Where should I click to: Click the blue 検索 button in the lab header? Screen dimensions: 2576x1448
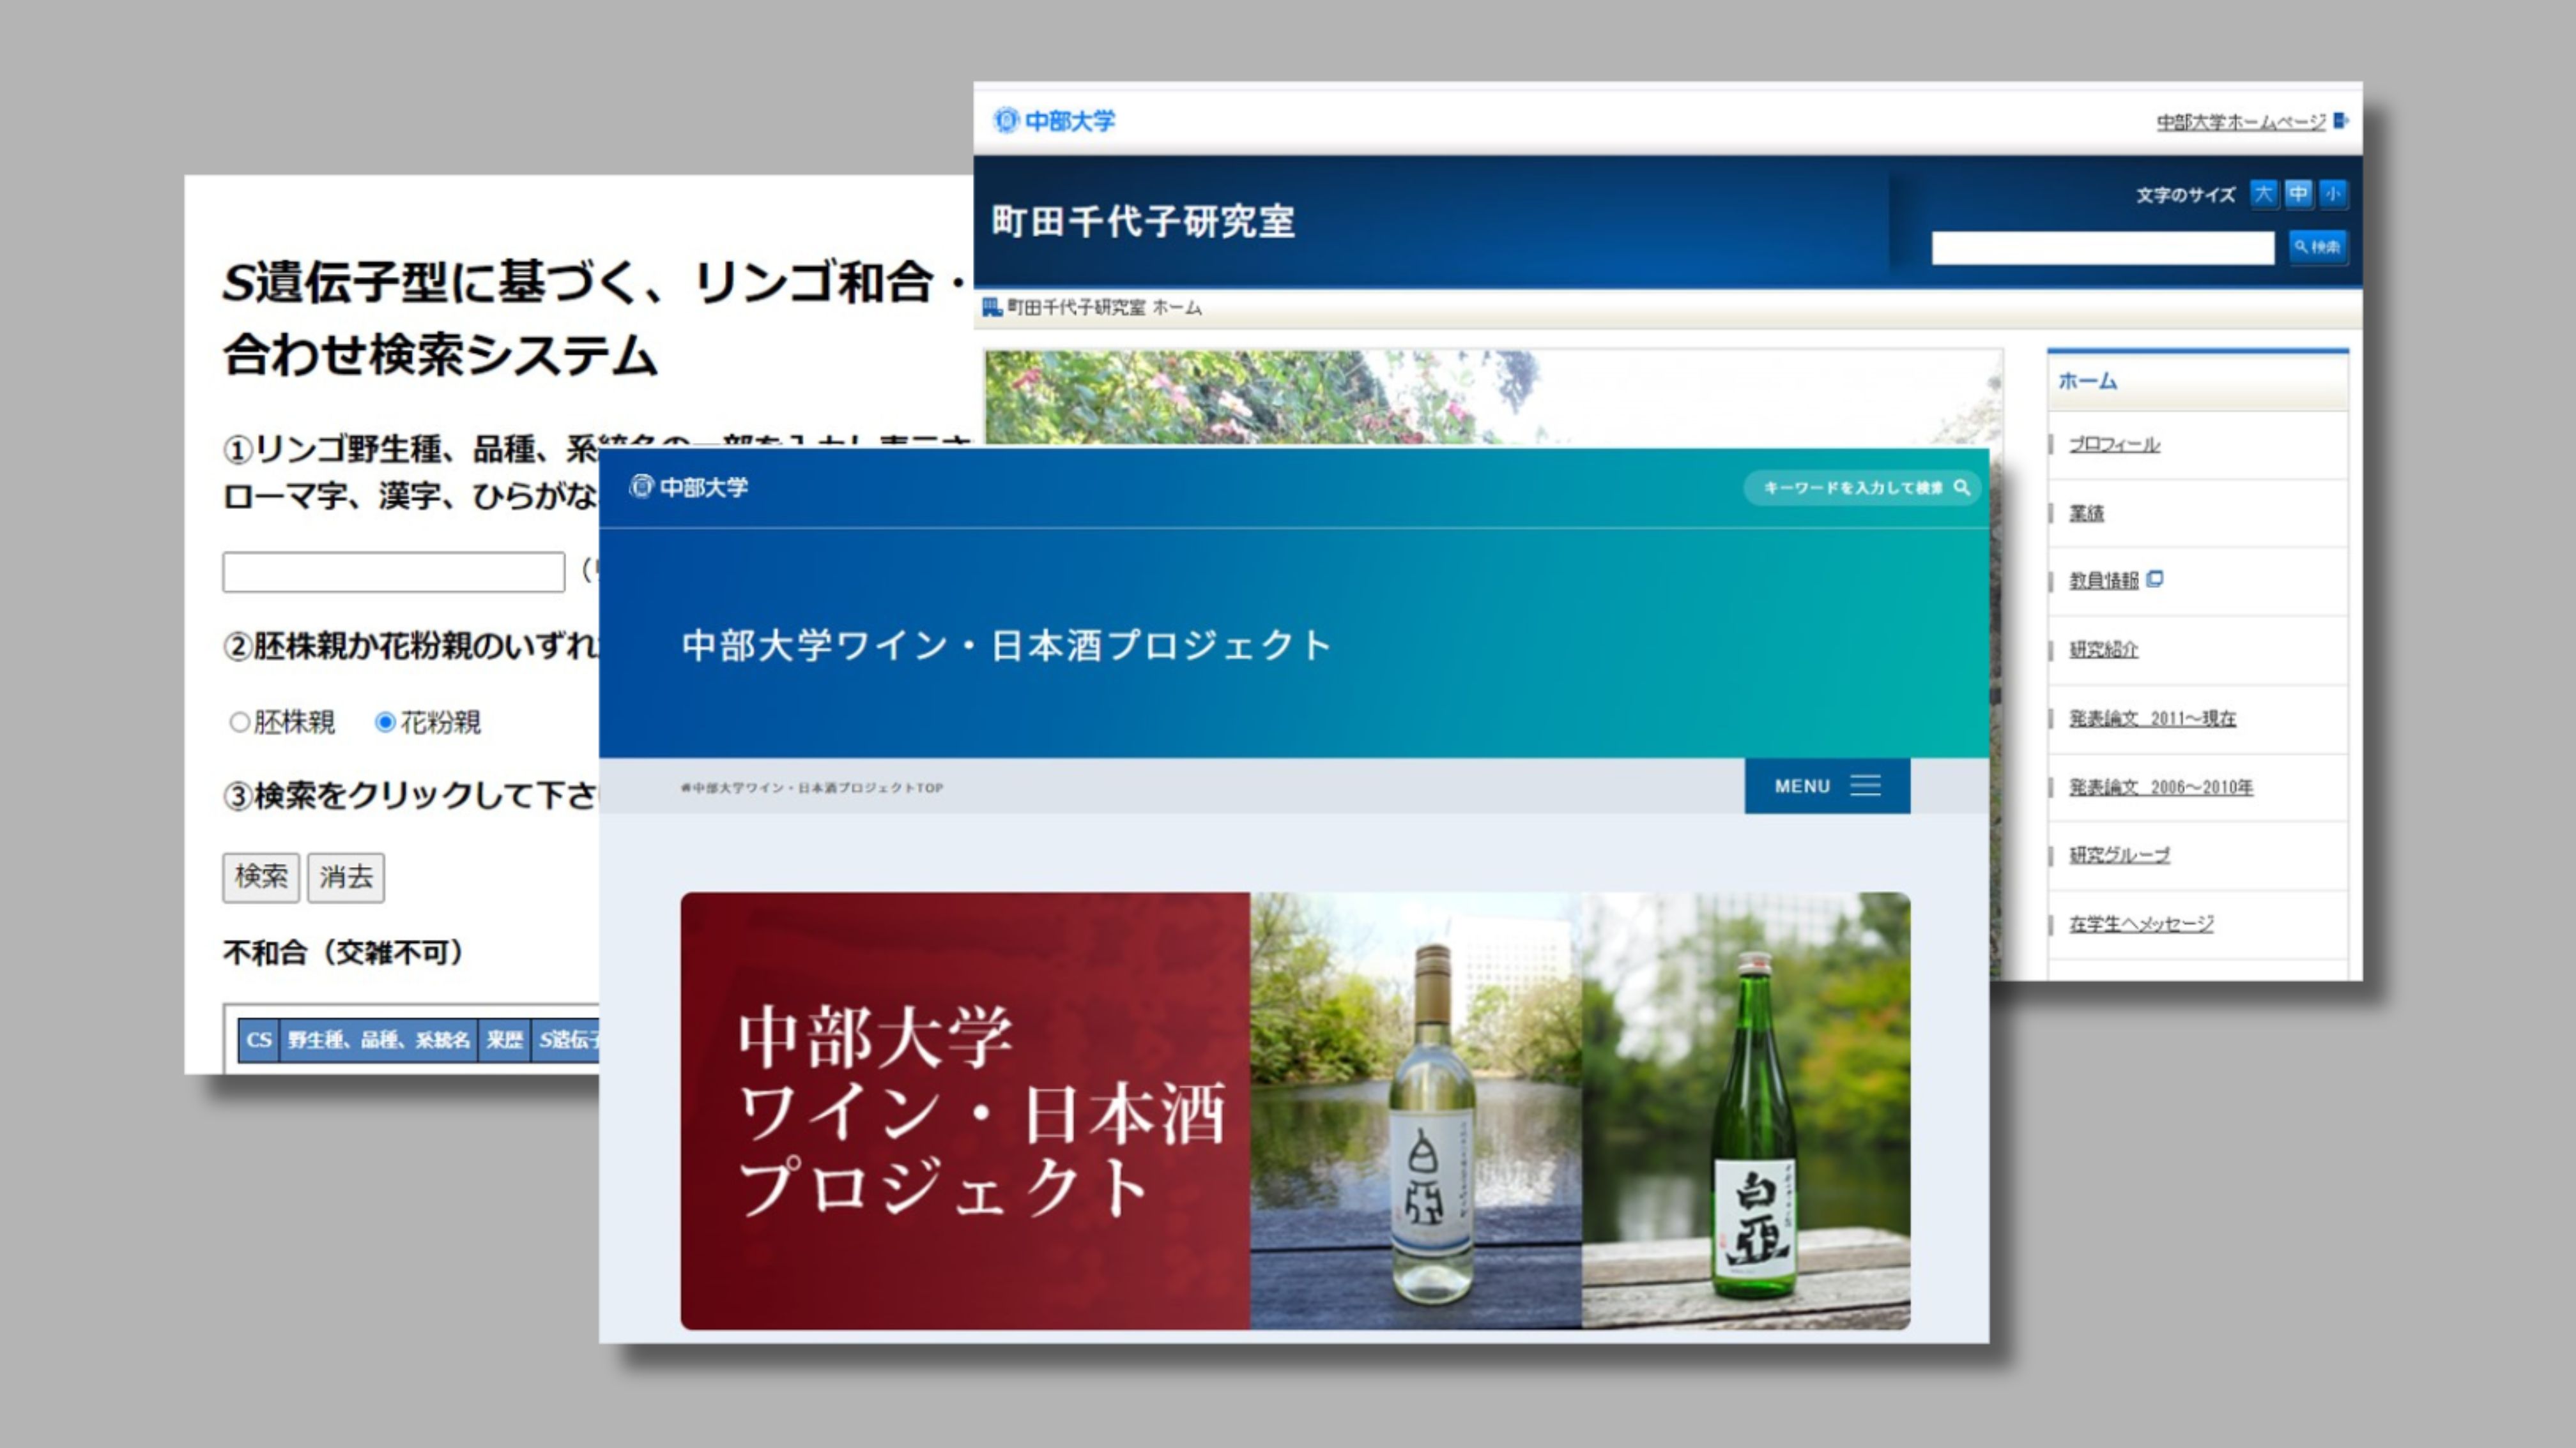point(2318,247)
